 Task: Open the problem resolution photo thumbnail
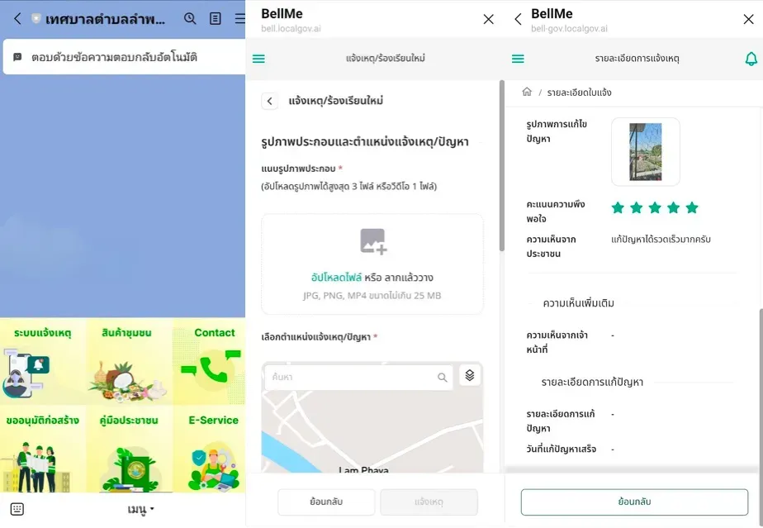[645, 151]
